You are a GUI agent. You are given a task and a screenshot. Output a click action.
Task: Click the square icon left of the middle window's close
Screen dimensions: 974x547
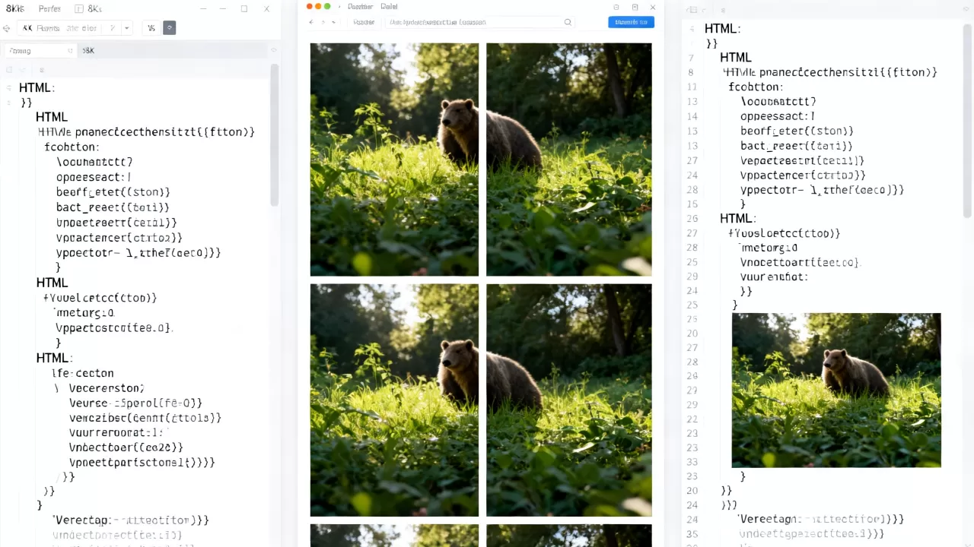pos(635,8)
